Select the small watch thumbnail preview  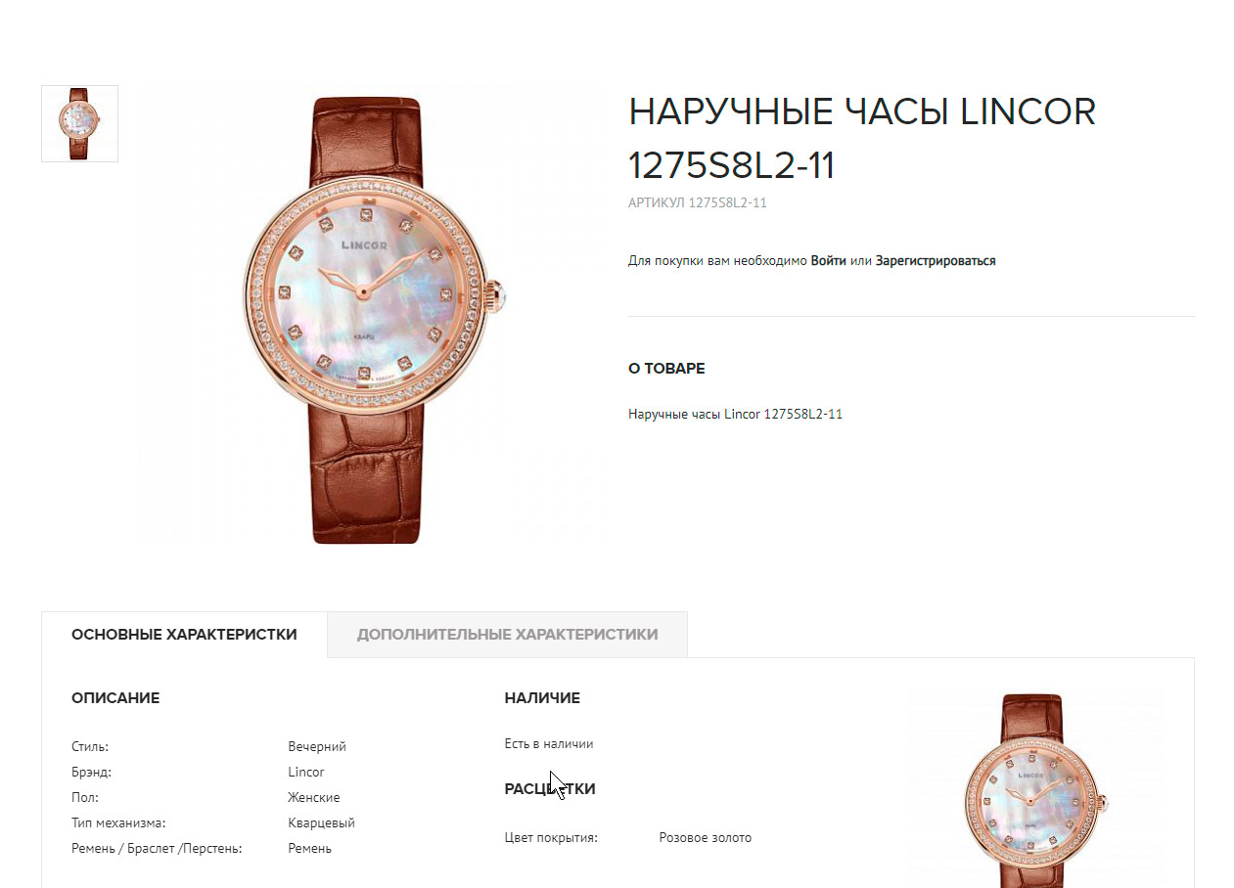(79, 123)
